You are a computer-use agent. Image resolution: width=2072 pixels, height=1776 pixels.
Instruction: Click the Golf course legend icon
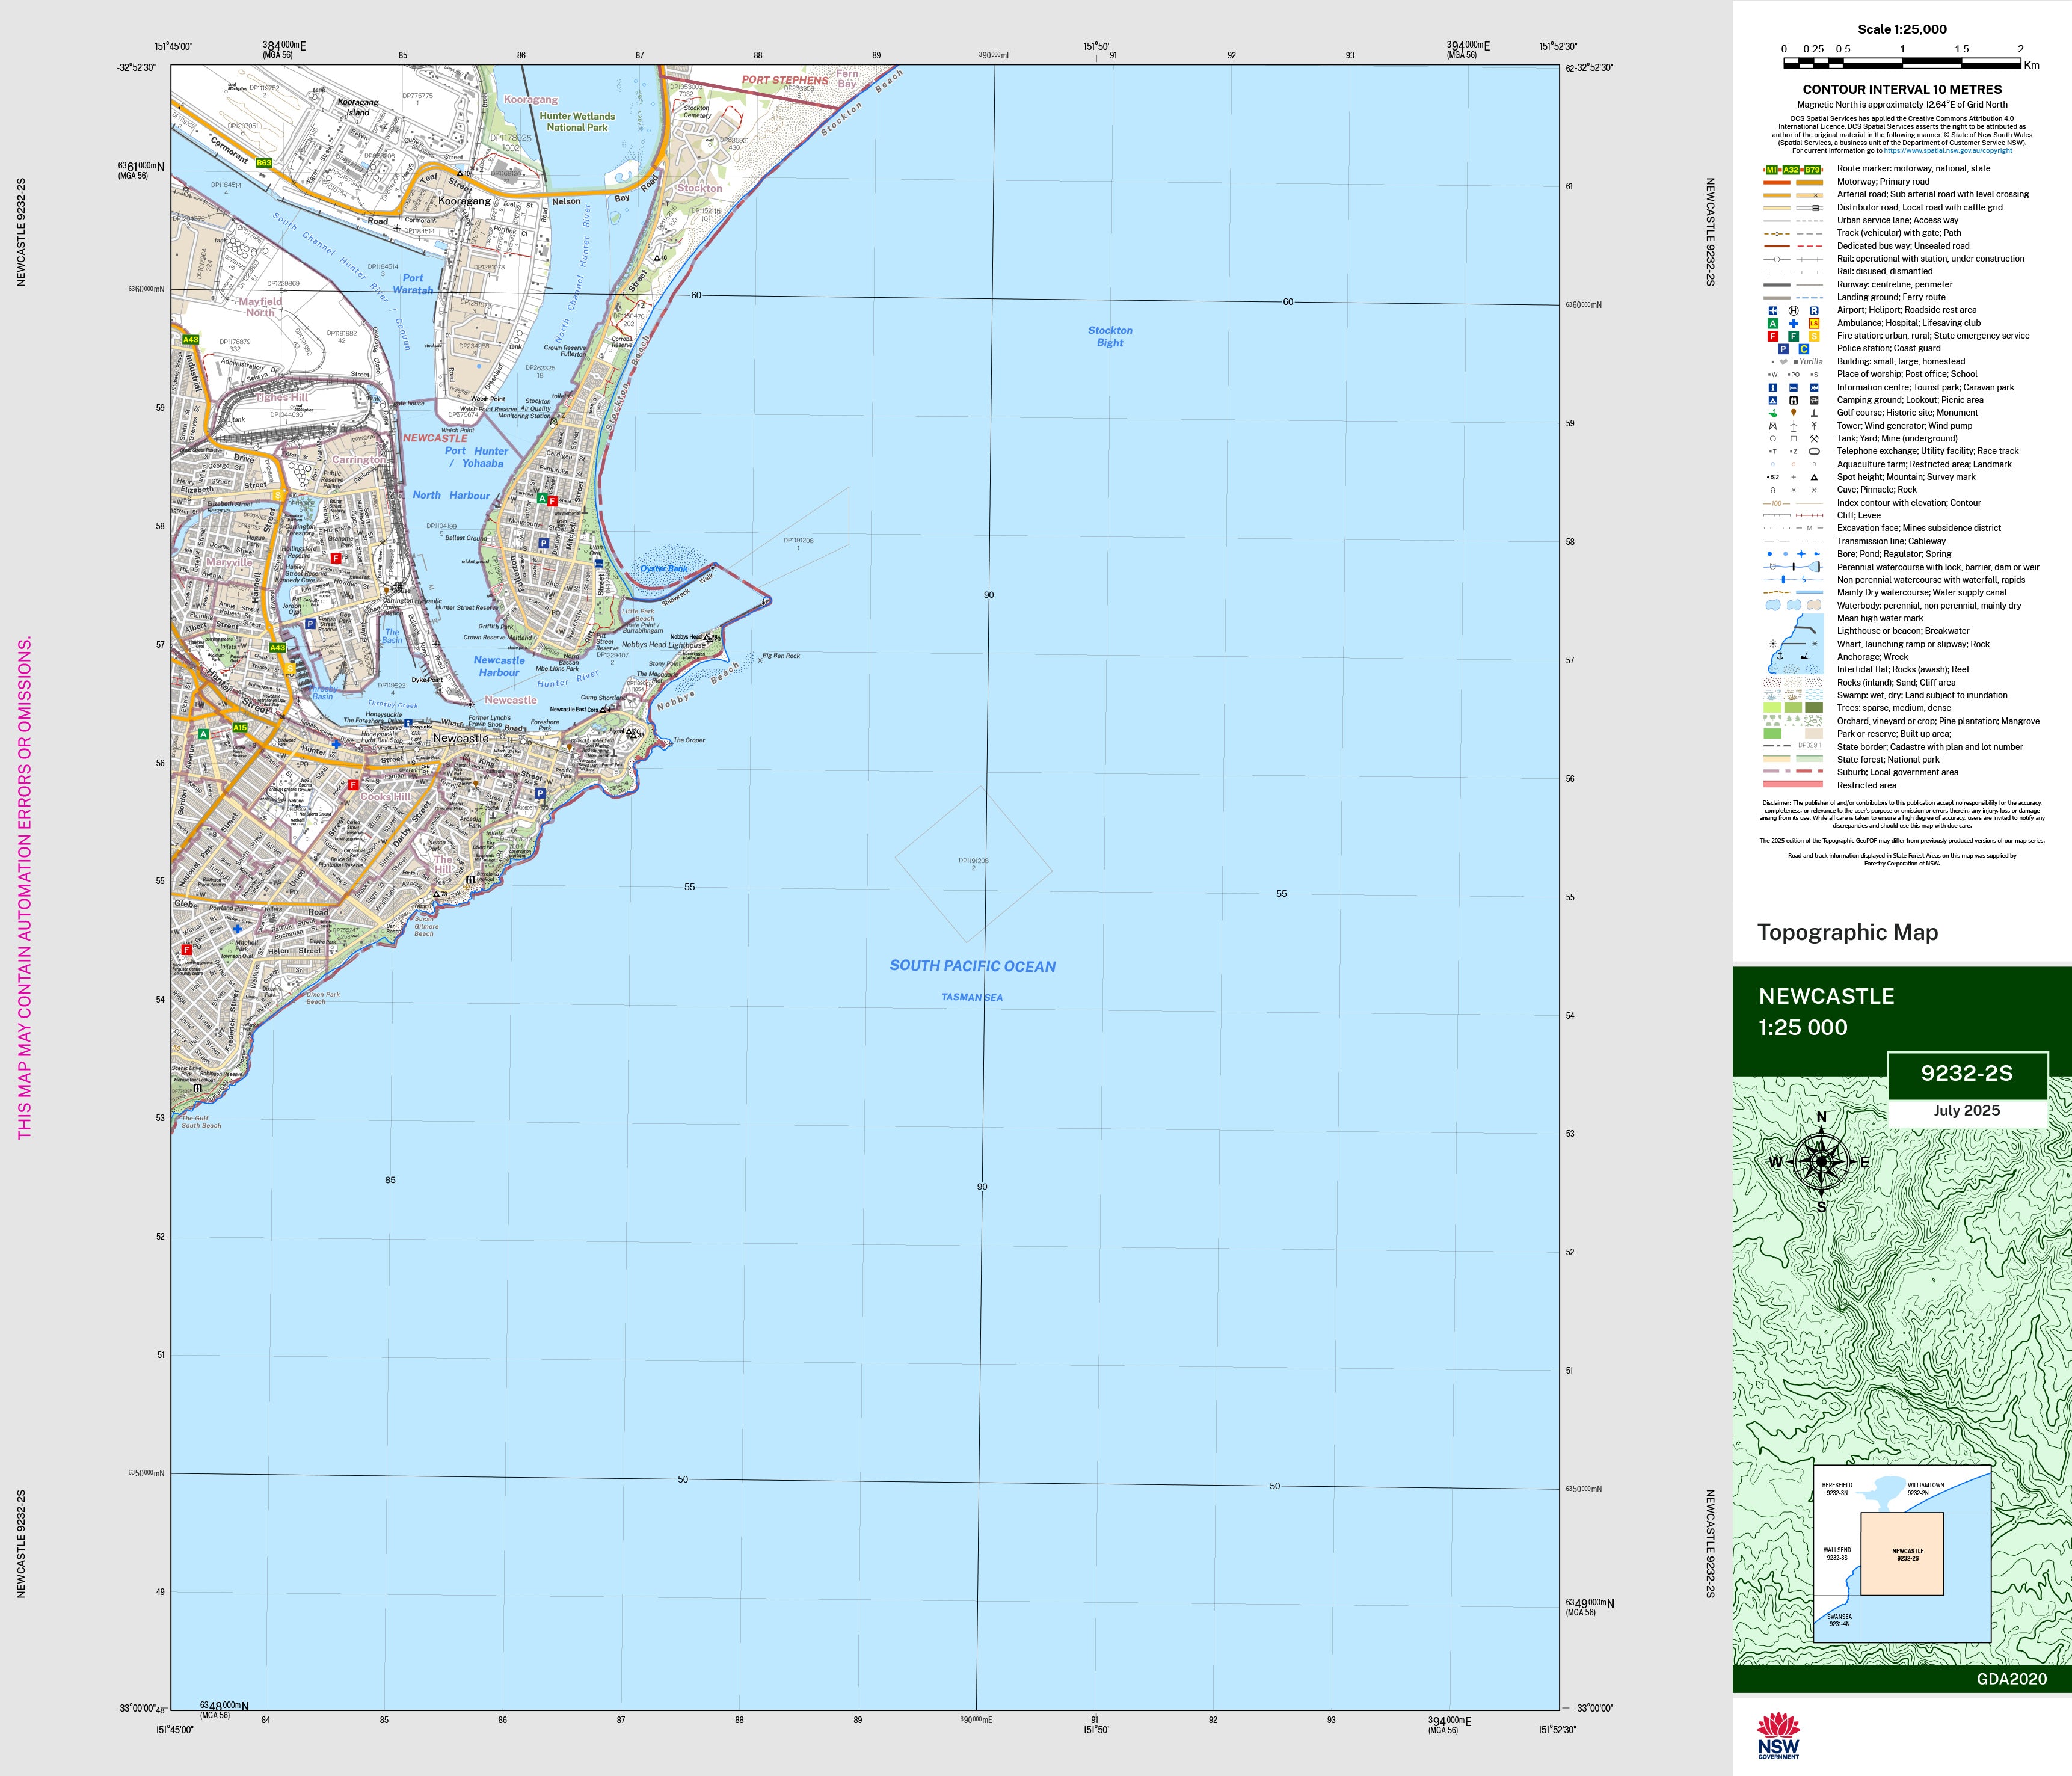pyautogui.click(x=1773, y=413)
